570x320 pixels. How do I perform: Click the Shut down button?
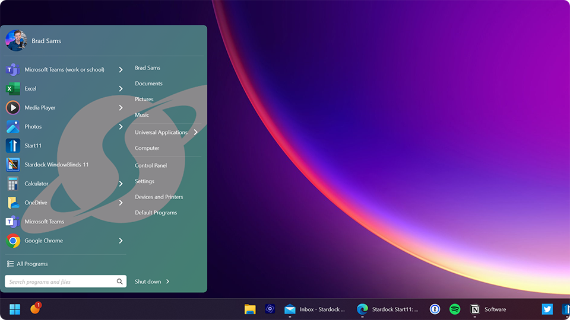coord(148,281)
